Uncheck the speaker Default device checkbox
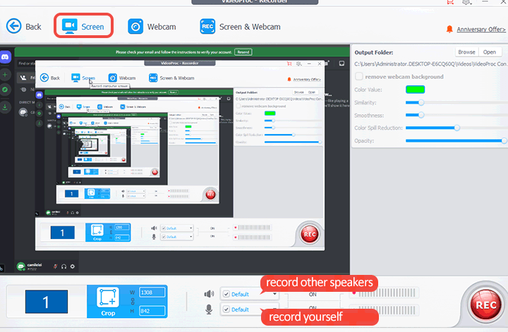Viewport: 508px width, 332px height. click(x=226, y=294)
